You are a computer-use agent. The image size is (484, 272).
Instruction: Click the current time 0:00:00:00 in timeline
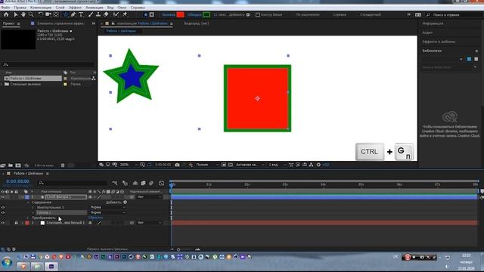click(17, 181)
